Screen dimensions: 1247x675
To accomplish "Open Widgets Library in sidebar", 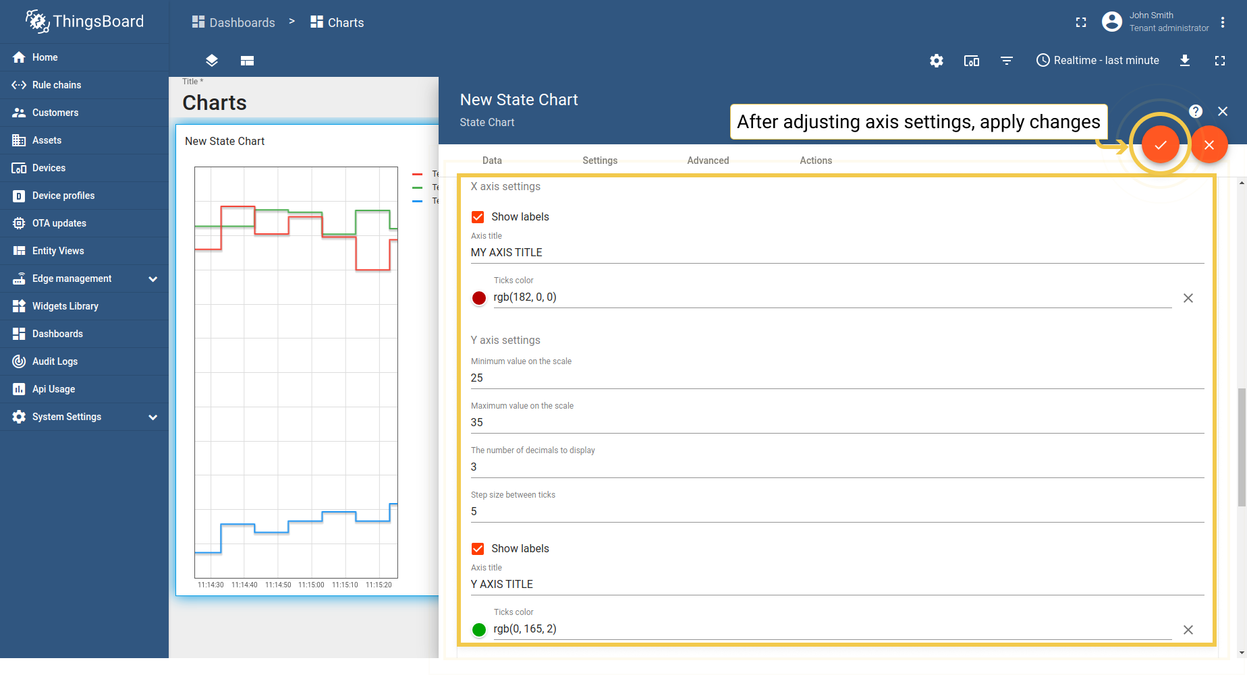I will click(65, 306).
